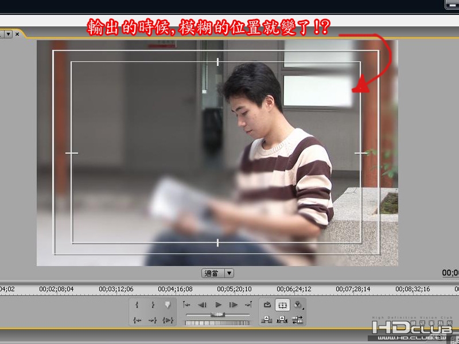Click timecode 00;03;12;06 on the ruler
459x344 pixels.
coord(116,289)
